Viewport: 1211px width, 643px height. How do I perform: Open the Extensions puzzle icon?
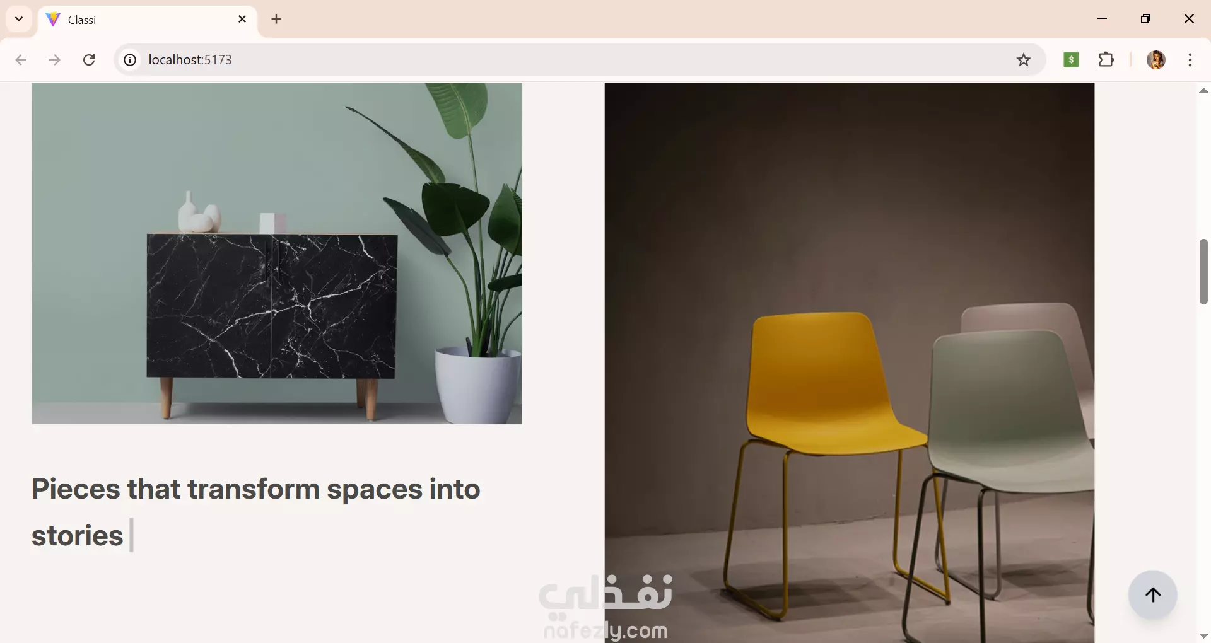coord(1106,60)
